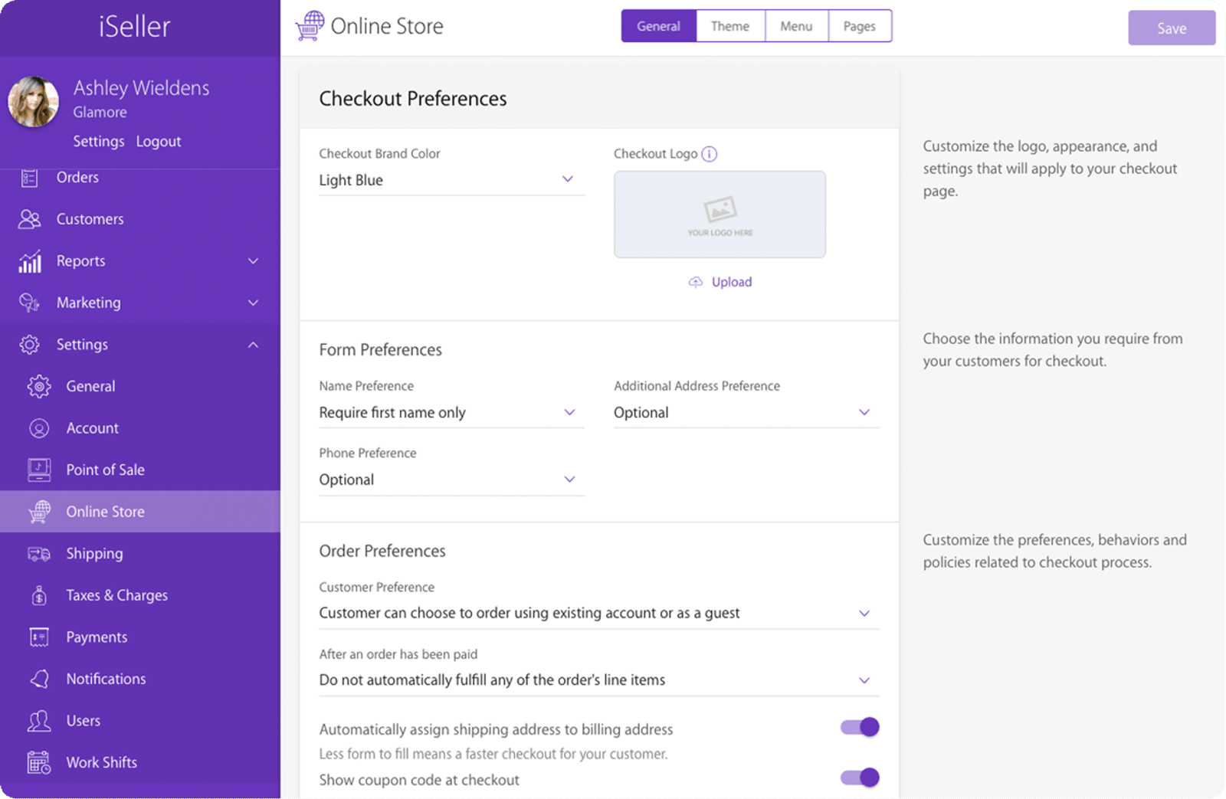Click the Shipping truck icon

[x=39, y=554]
